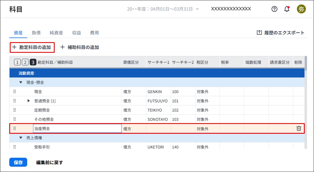Collapse the 売上債権 group

(x=20, y=138)
